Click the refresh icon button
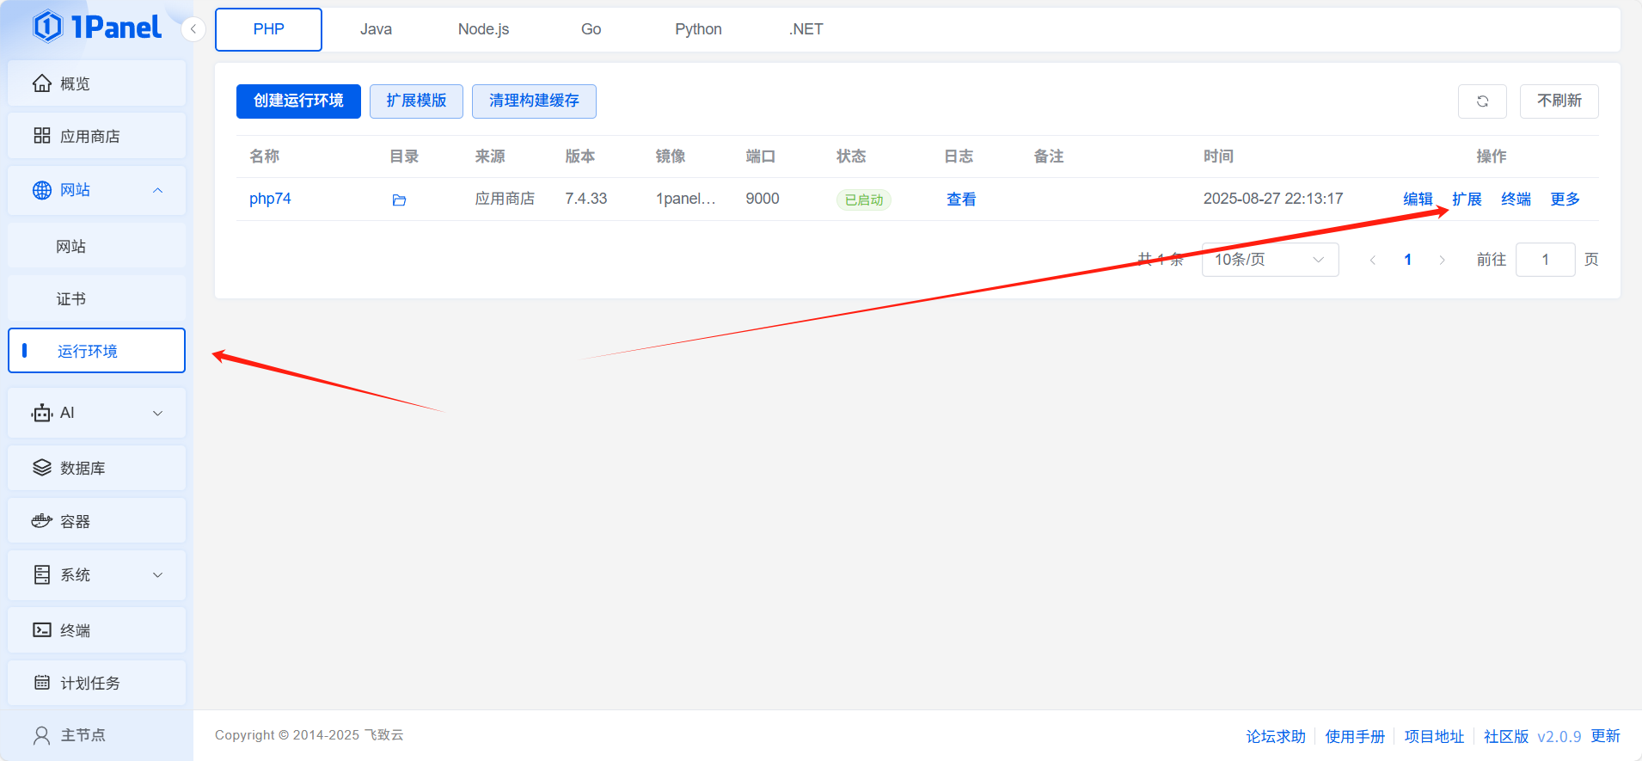 point(1482,101)
